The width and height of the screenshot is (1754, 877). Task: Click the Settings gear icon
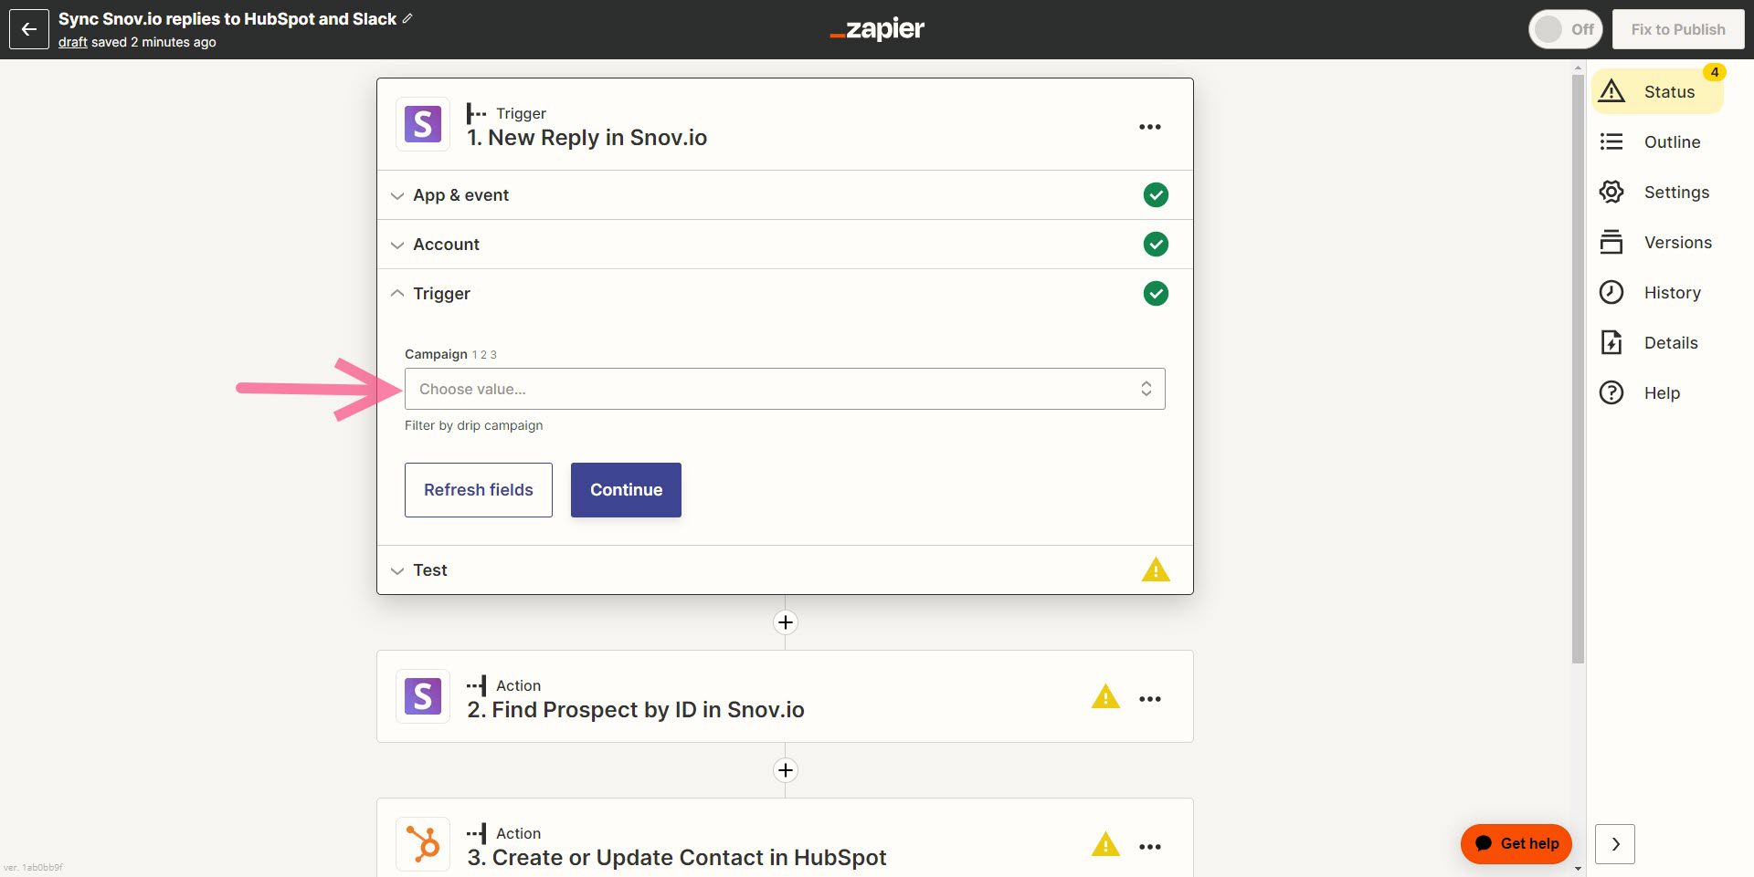[x=1611, y=192]
